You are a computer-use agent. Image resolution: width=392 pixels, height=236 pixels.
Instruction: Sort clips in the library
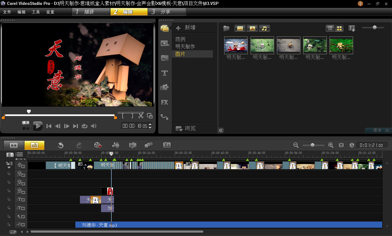click(352, 29)
